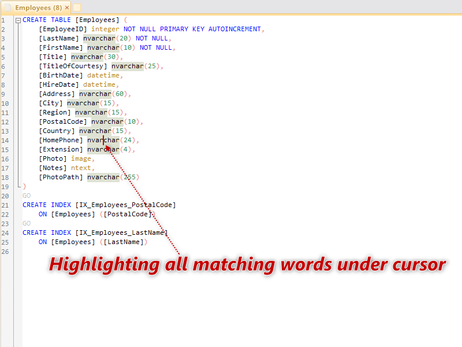Screen dimensions: 462x347
Task: Click the [BirthDate] column name
Action: tap(61, 75)
